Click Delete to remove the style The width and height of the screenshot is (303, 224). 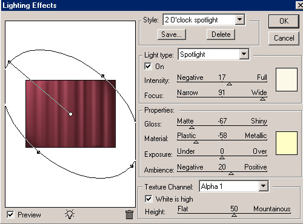point(221,35)
